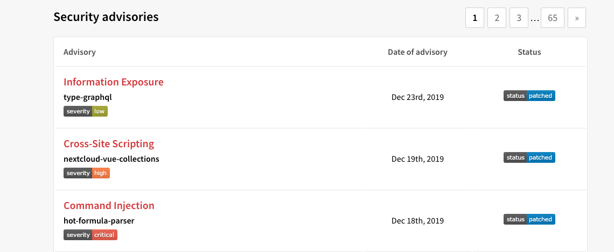Screen dimensions: 614x252
Task: Go to pagination page 2
Action: (x=497, y=18)
